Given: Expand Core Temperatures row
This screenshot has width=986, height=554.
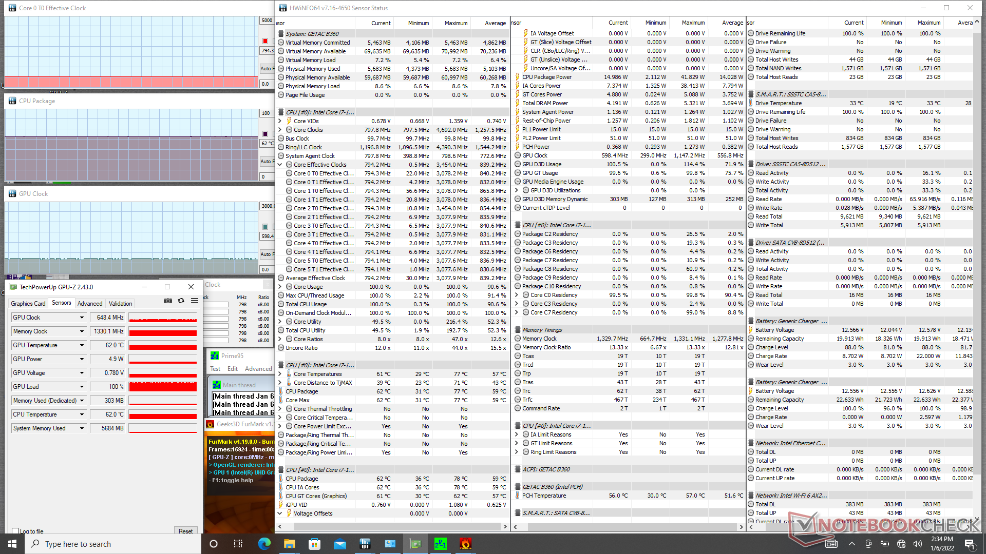Looking at the screenshot, I should [x=280, y=374].
